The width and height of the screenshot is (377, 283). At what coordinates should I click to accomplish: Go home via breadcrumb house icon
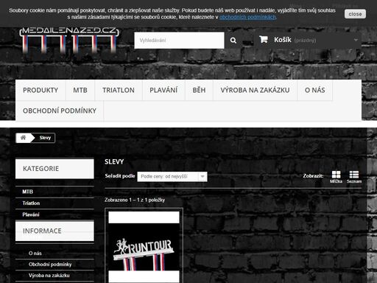pos(23,138)
